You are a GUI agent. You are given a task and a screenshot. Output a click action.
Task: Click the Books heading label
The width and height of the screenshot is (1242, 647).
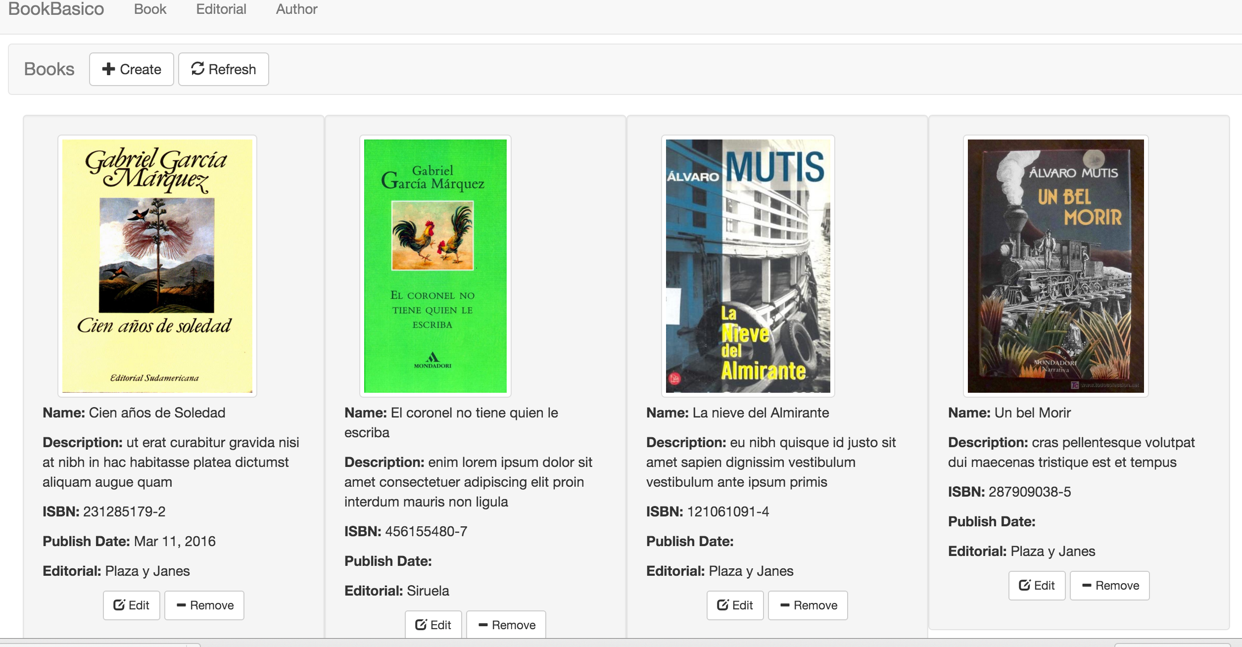pos(49,69)
